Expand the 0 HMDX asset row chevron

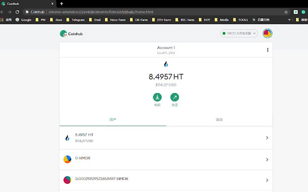(267, 159)
